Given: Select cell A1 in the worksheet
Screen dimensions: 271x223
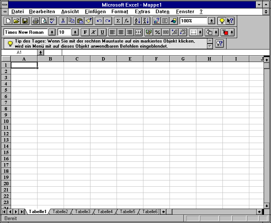Looking at the screenshot, I should point(24,65).
